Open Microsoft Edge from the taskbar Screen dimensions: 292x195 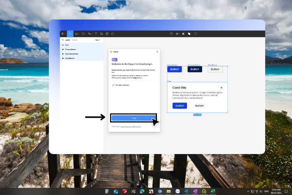click(x=142, y=191)
